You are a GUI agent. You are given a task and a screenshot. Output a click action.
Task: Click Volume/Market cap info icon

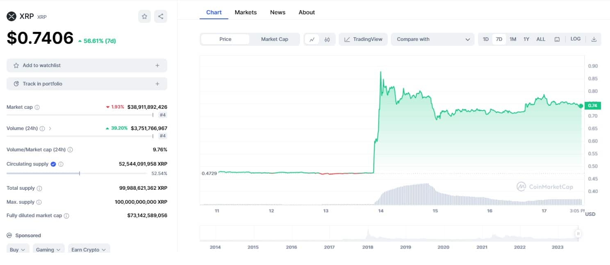pos(70,150)
